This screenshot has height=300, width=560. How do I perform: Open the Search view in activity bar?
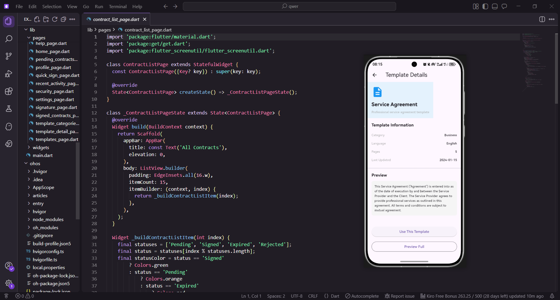8,39
